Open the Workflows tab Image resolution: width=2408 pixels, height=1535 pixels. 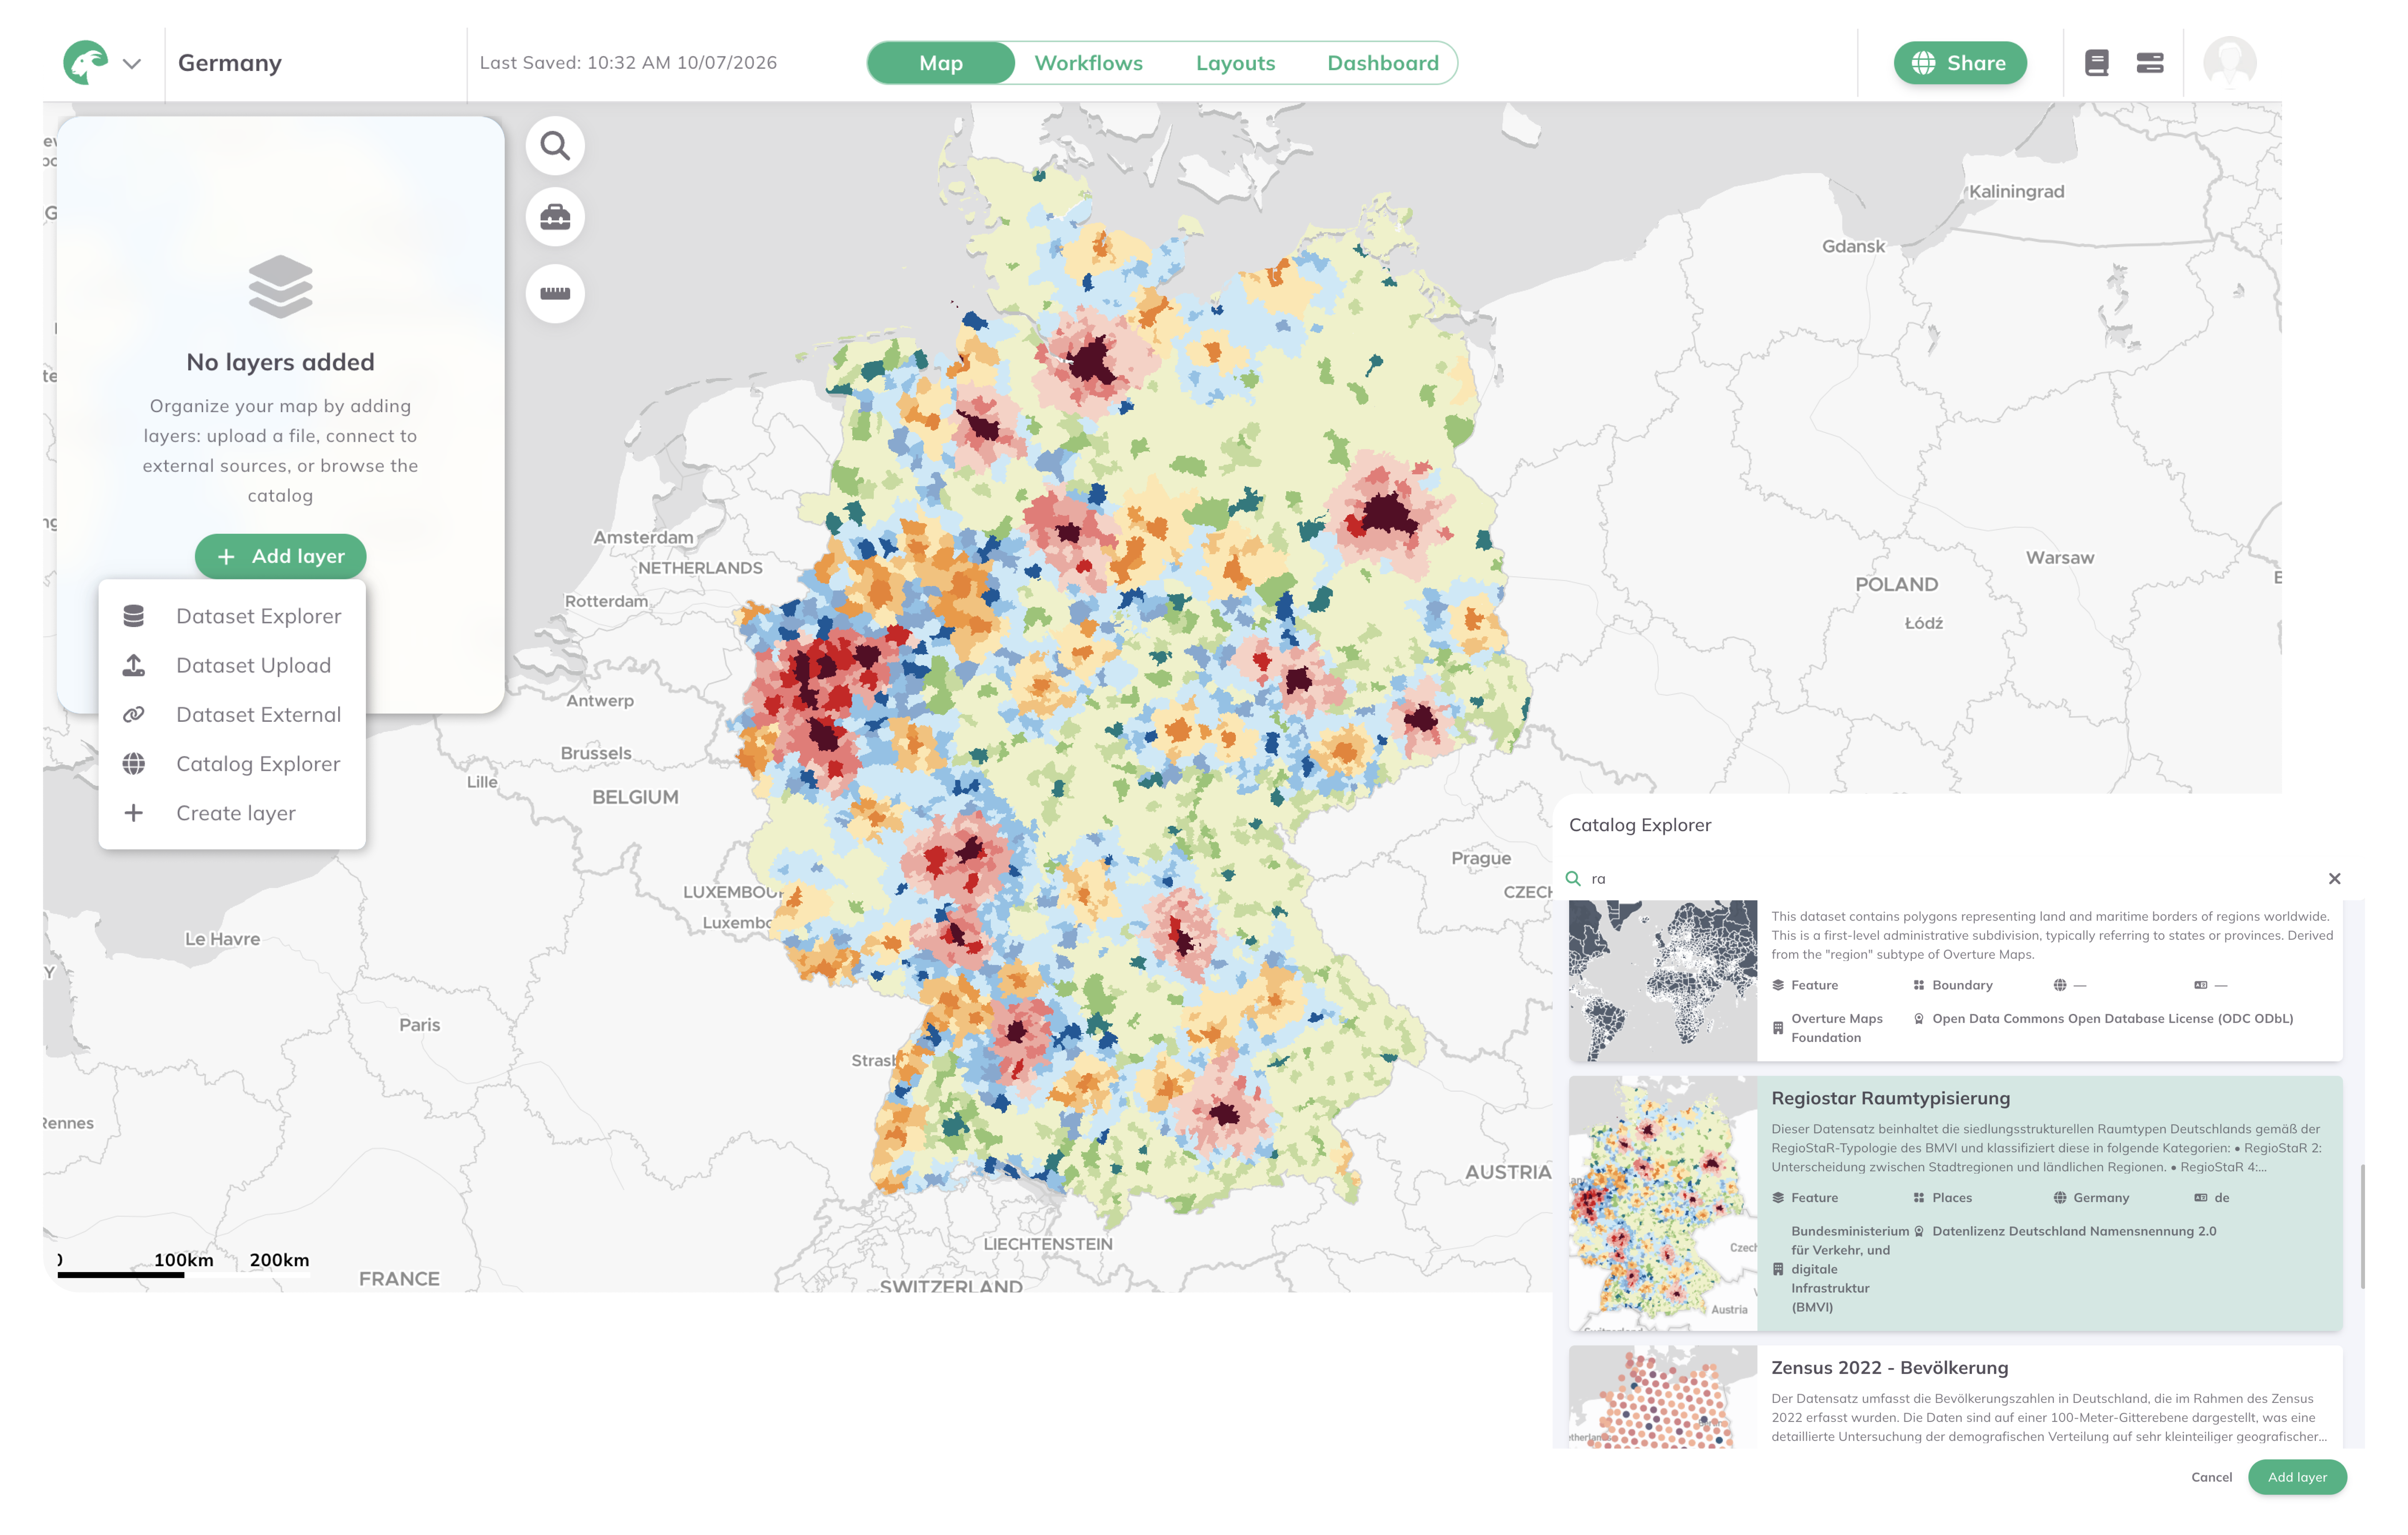(x=1088, y=63)
